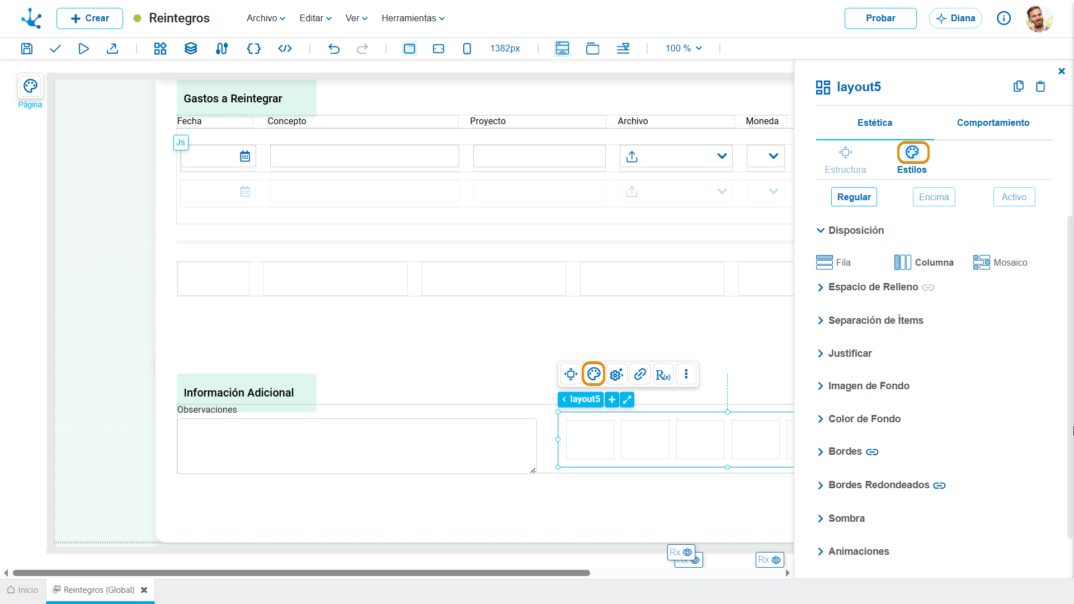Click the Undo arrow icon
1074x604 pixels.
click(334, 49)
